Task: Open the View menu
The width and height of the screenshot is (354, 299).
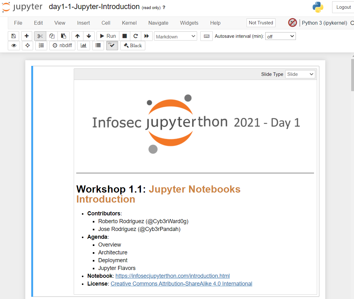Action: 60,23
